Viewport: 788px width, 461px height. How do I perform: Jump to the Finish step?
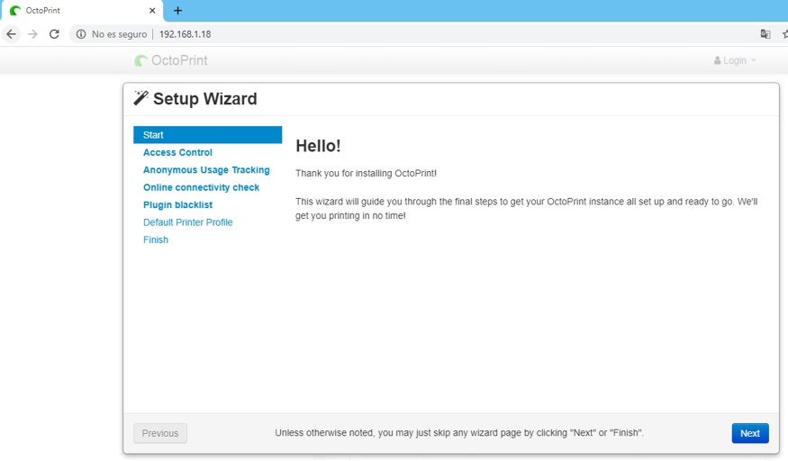[x=156, y=240]
